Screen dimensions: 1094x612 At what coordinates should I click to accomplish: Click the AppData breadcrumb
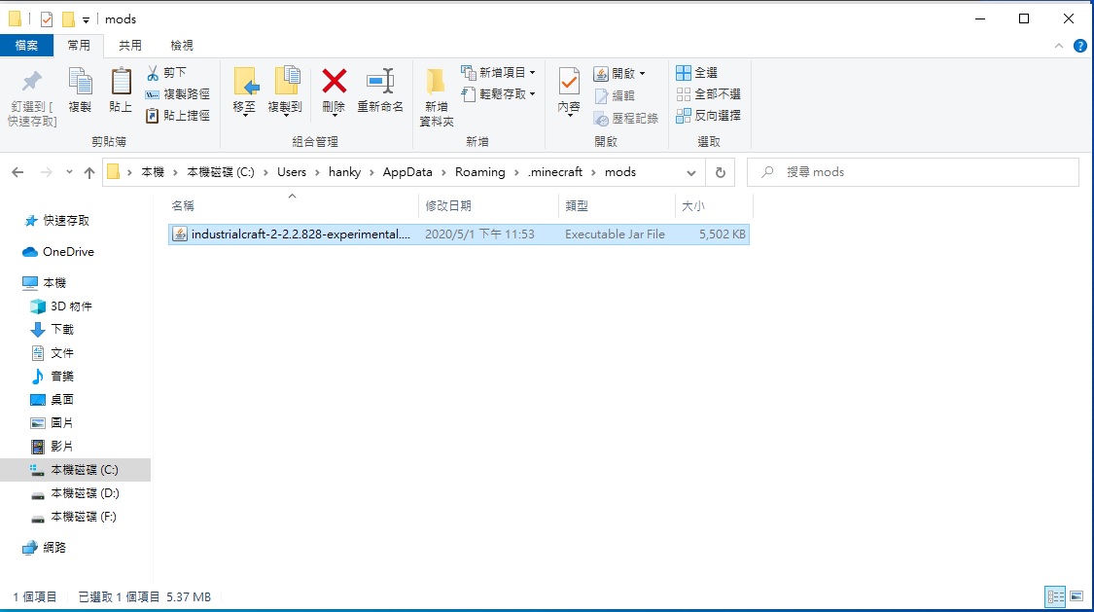click(407, 172)
